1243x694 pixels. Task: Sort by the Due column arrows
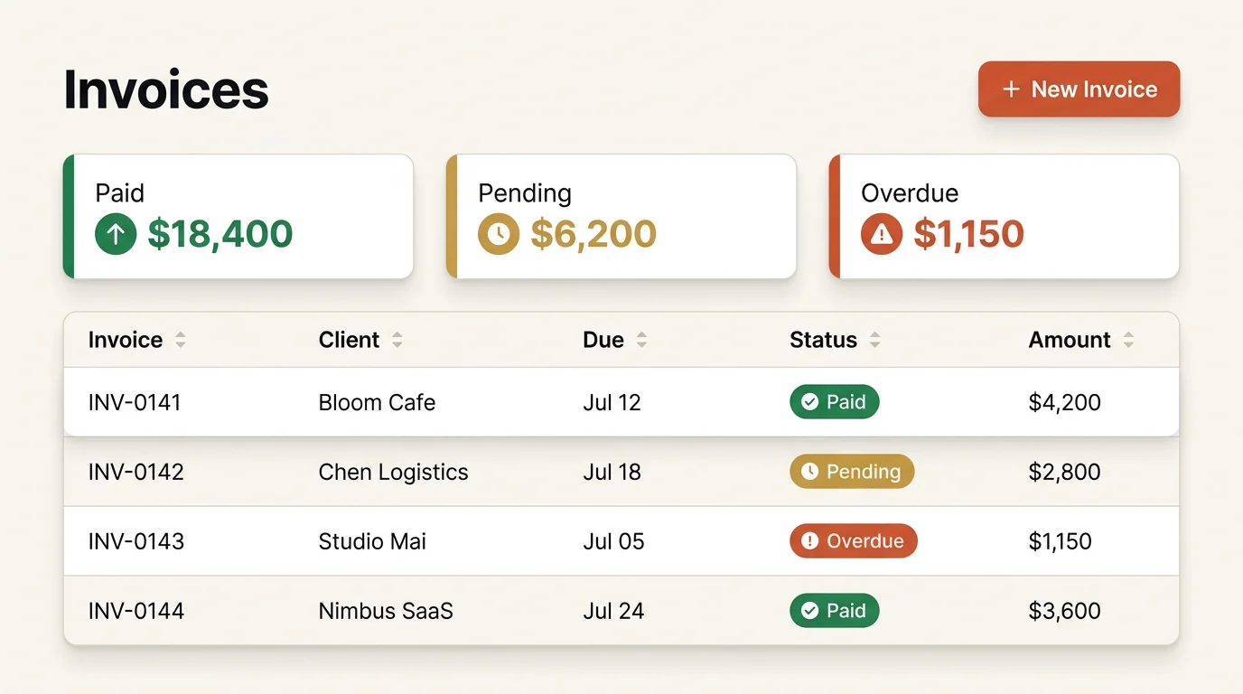pos(641,340)
